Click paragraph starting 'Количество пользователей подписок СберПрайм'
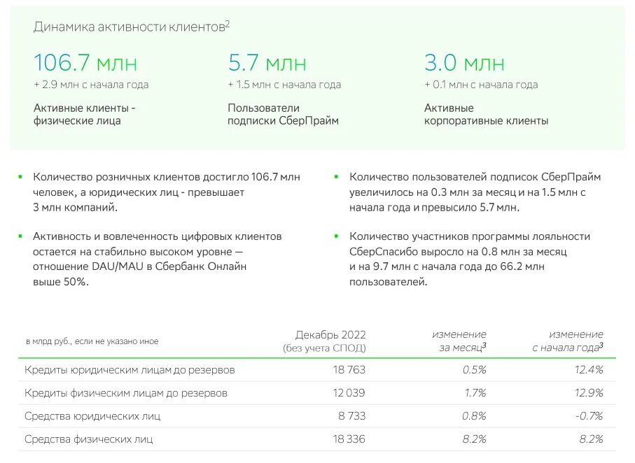Image resolution: width=635 pixels, height=463 pixels. pyautogui.click(x=475, y=192)
